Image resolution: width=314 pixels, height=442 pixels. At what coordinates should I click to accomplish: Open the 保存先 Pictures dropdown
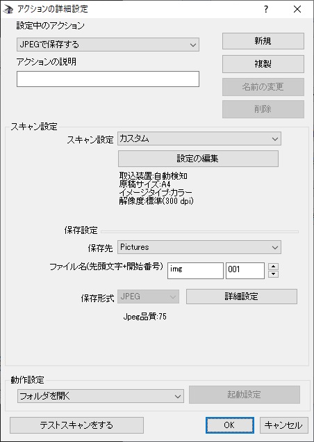click(x=199, y=247)
